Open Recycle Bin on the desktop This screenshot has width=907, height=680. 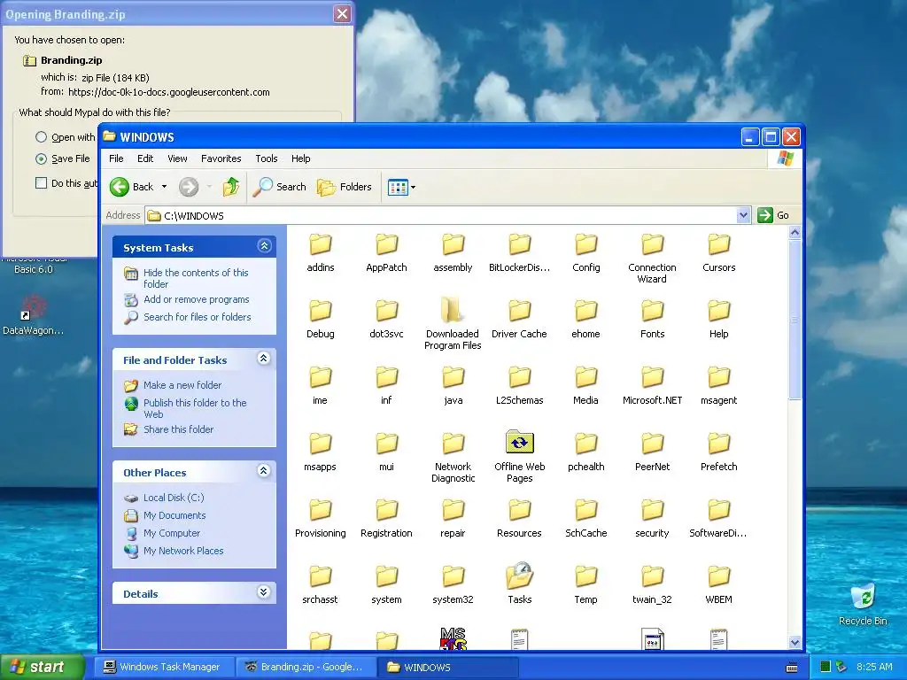click(x=863, y=604)
